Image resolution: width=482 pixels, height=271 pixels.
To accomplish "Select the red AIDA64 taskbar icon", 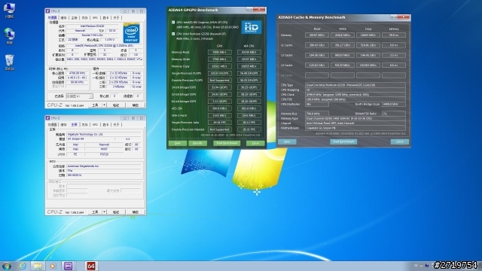I will [x=91, y=266].
